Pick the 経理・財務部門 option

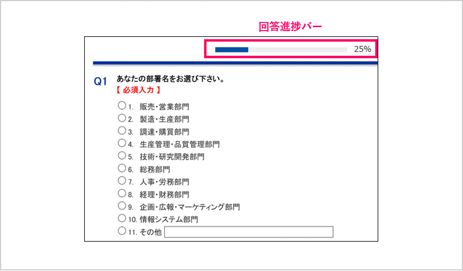tap(122, 194)
